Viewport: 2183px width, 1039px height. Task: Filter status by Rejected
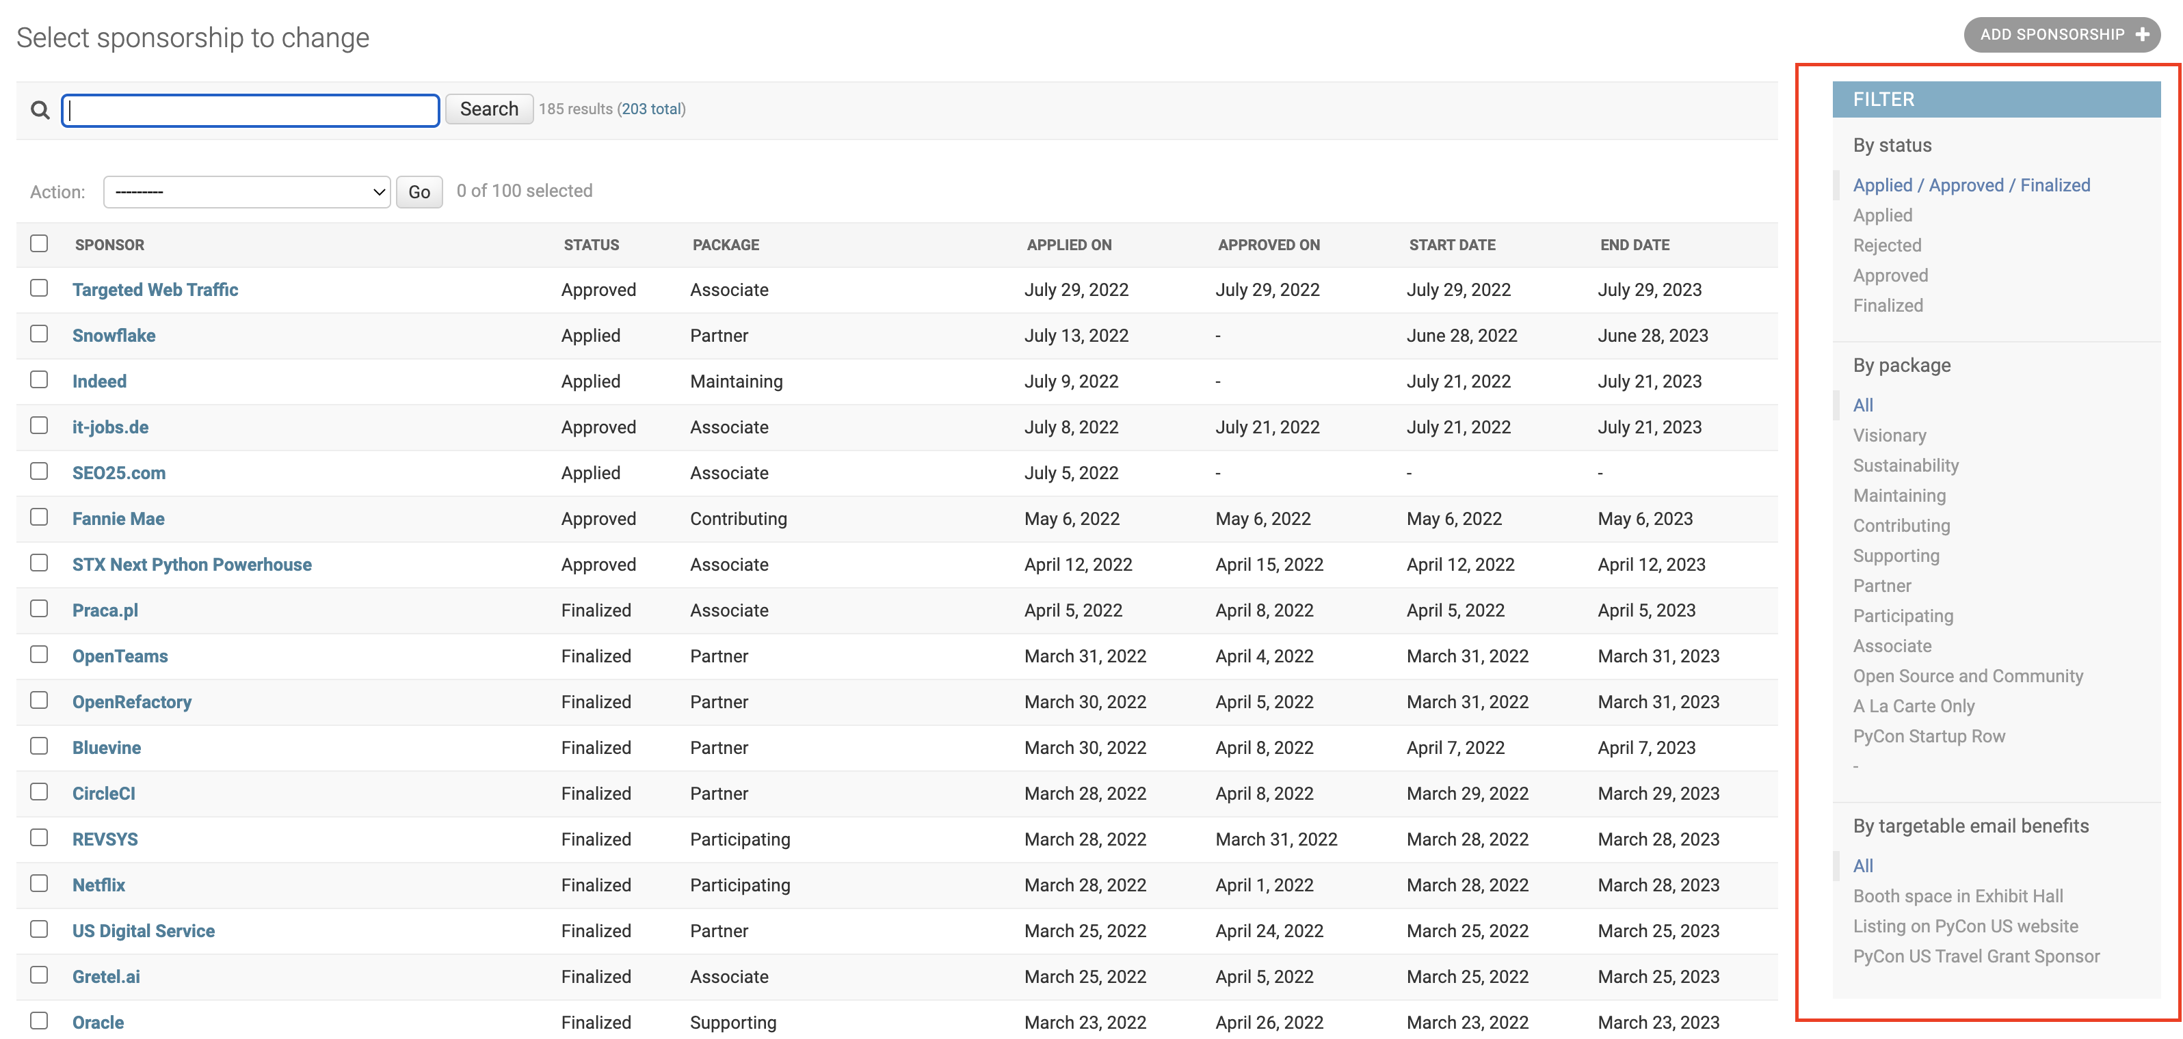tap(1886, 245)
